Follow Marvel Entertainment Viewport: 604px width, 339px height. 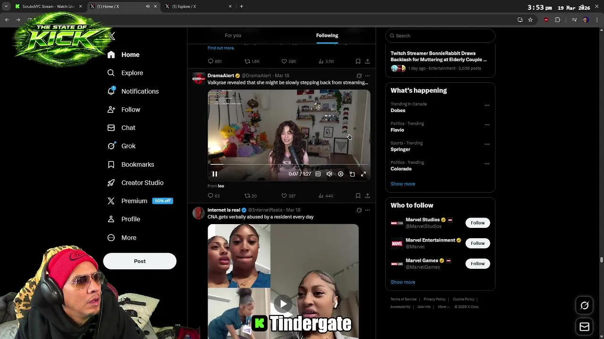(478, 243)
